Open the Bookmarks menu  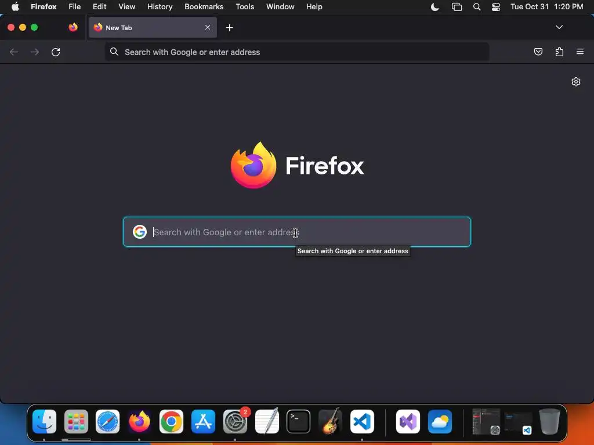click(204, 6)
